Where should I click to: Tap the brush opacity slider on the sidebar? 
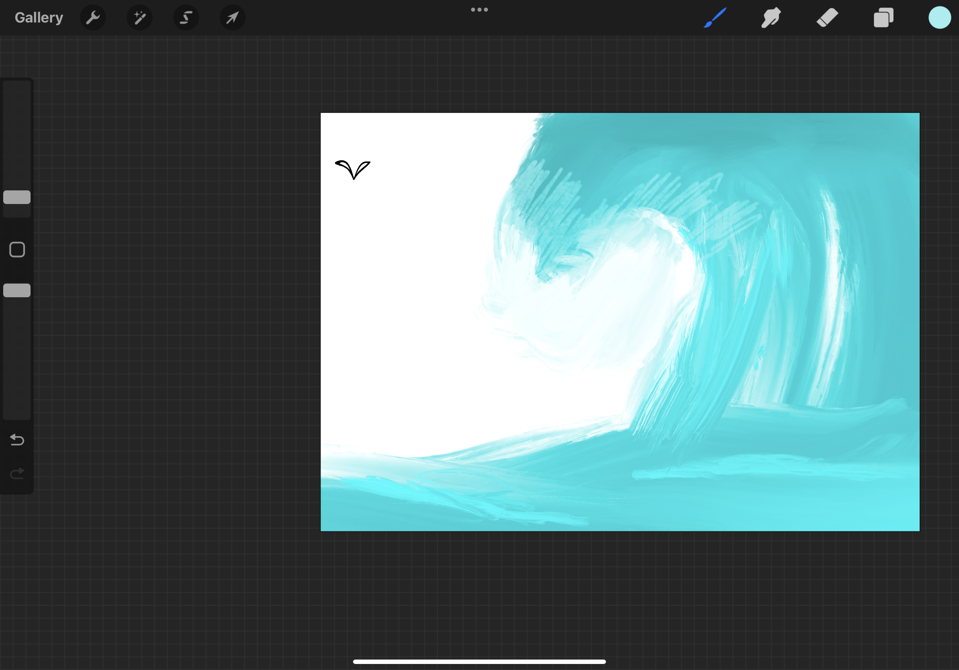pos(17,290)
